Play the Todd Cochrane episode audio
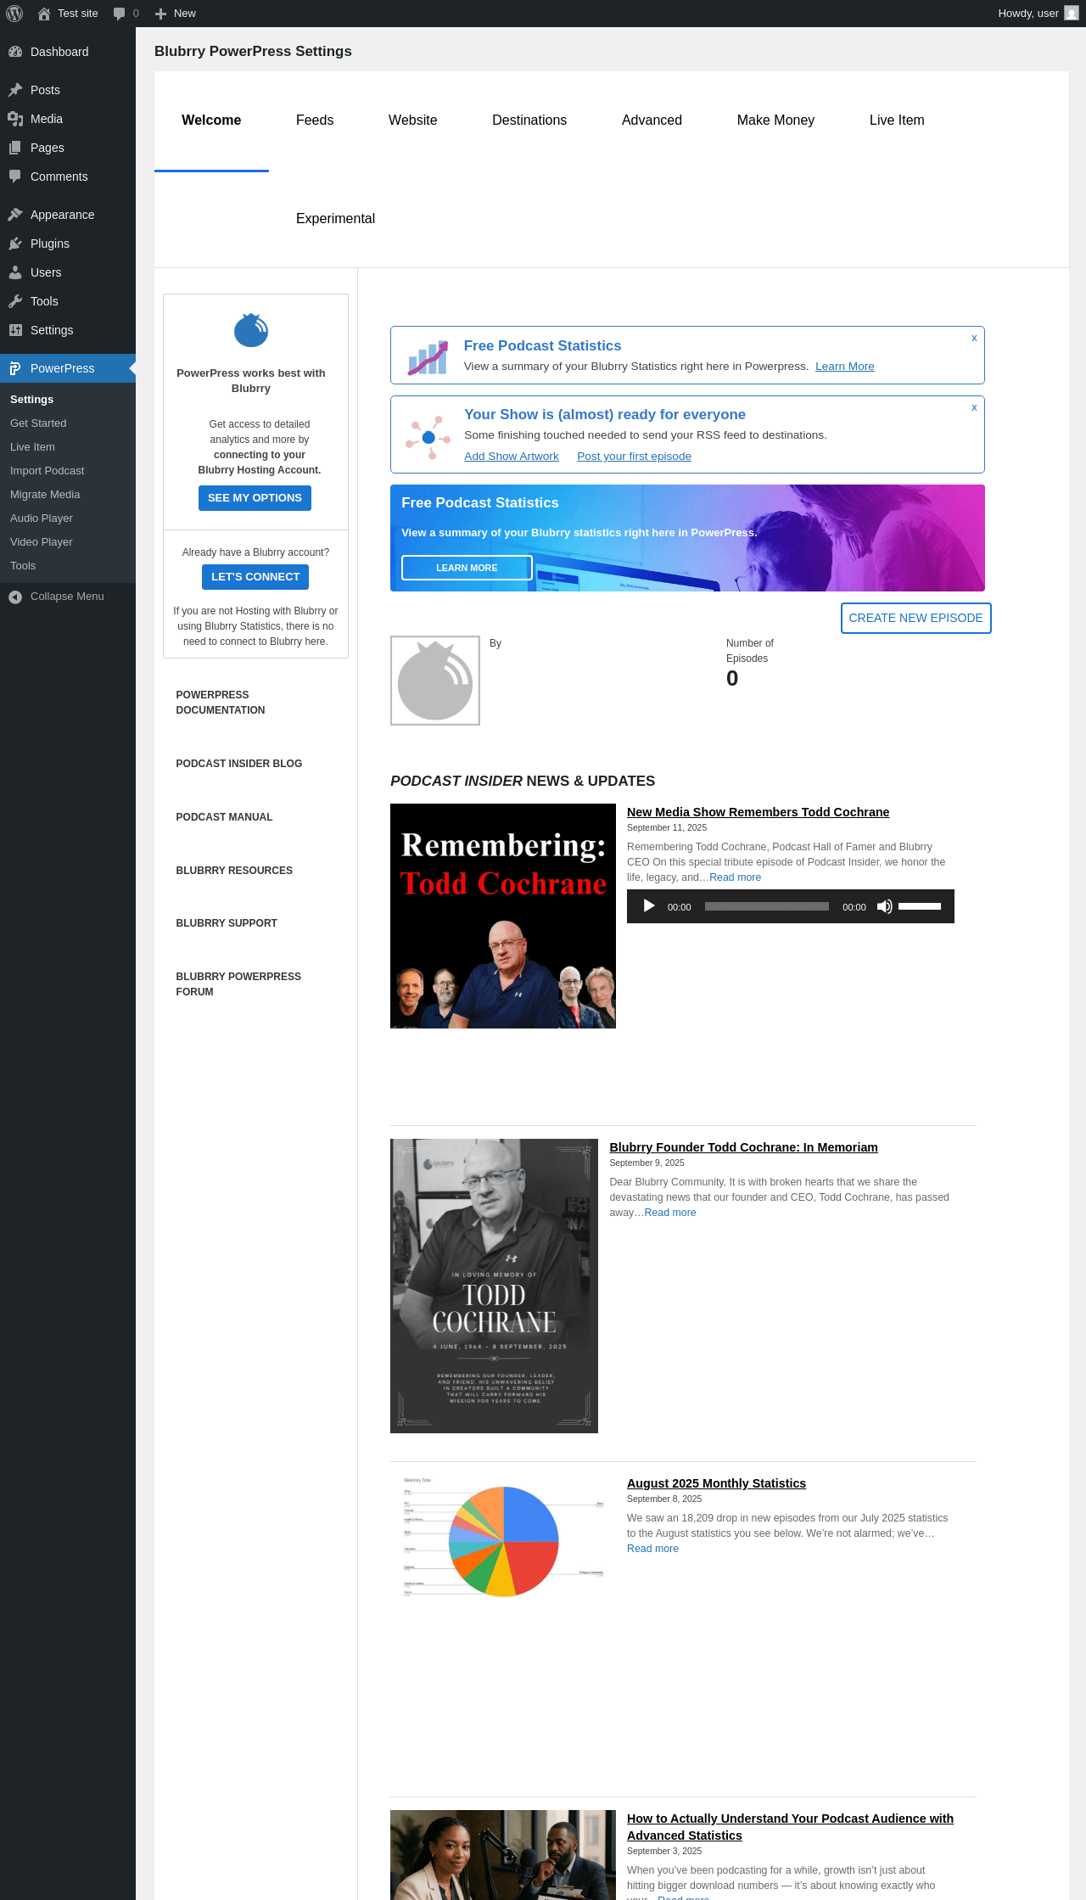This screenshot has height=1900, width=1086. coord(649,906)
